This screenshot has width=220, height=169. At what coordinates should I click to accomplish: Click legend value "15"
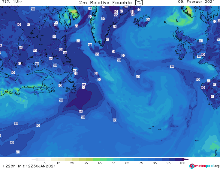[58, 163]
